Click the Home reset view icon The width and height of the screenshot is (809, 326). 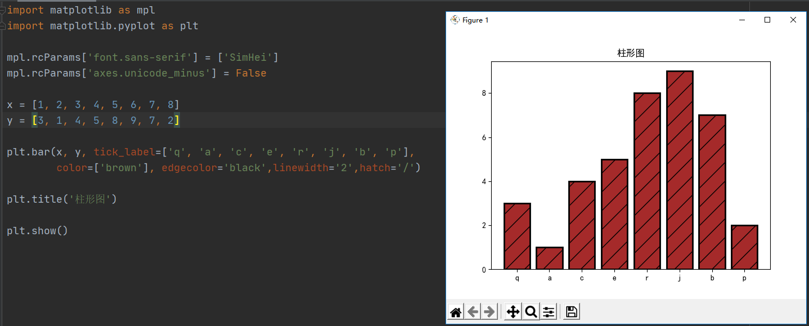456,312
